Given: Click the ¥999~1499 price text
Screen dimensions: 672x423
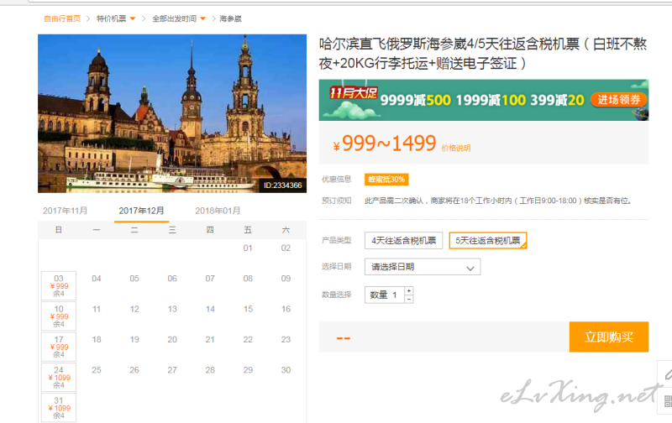Looking at the screenshot, I should 385,143.
